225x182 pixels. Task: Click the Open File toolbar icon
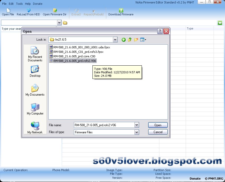click(x=8, y=10)
